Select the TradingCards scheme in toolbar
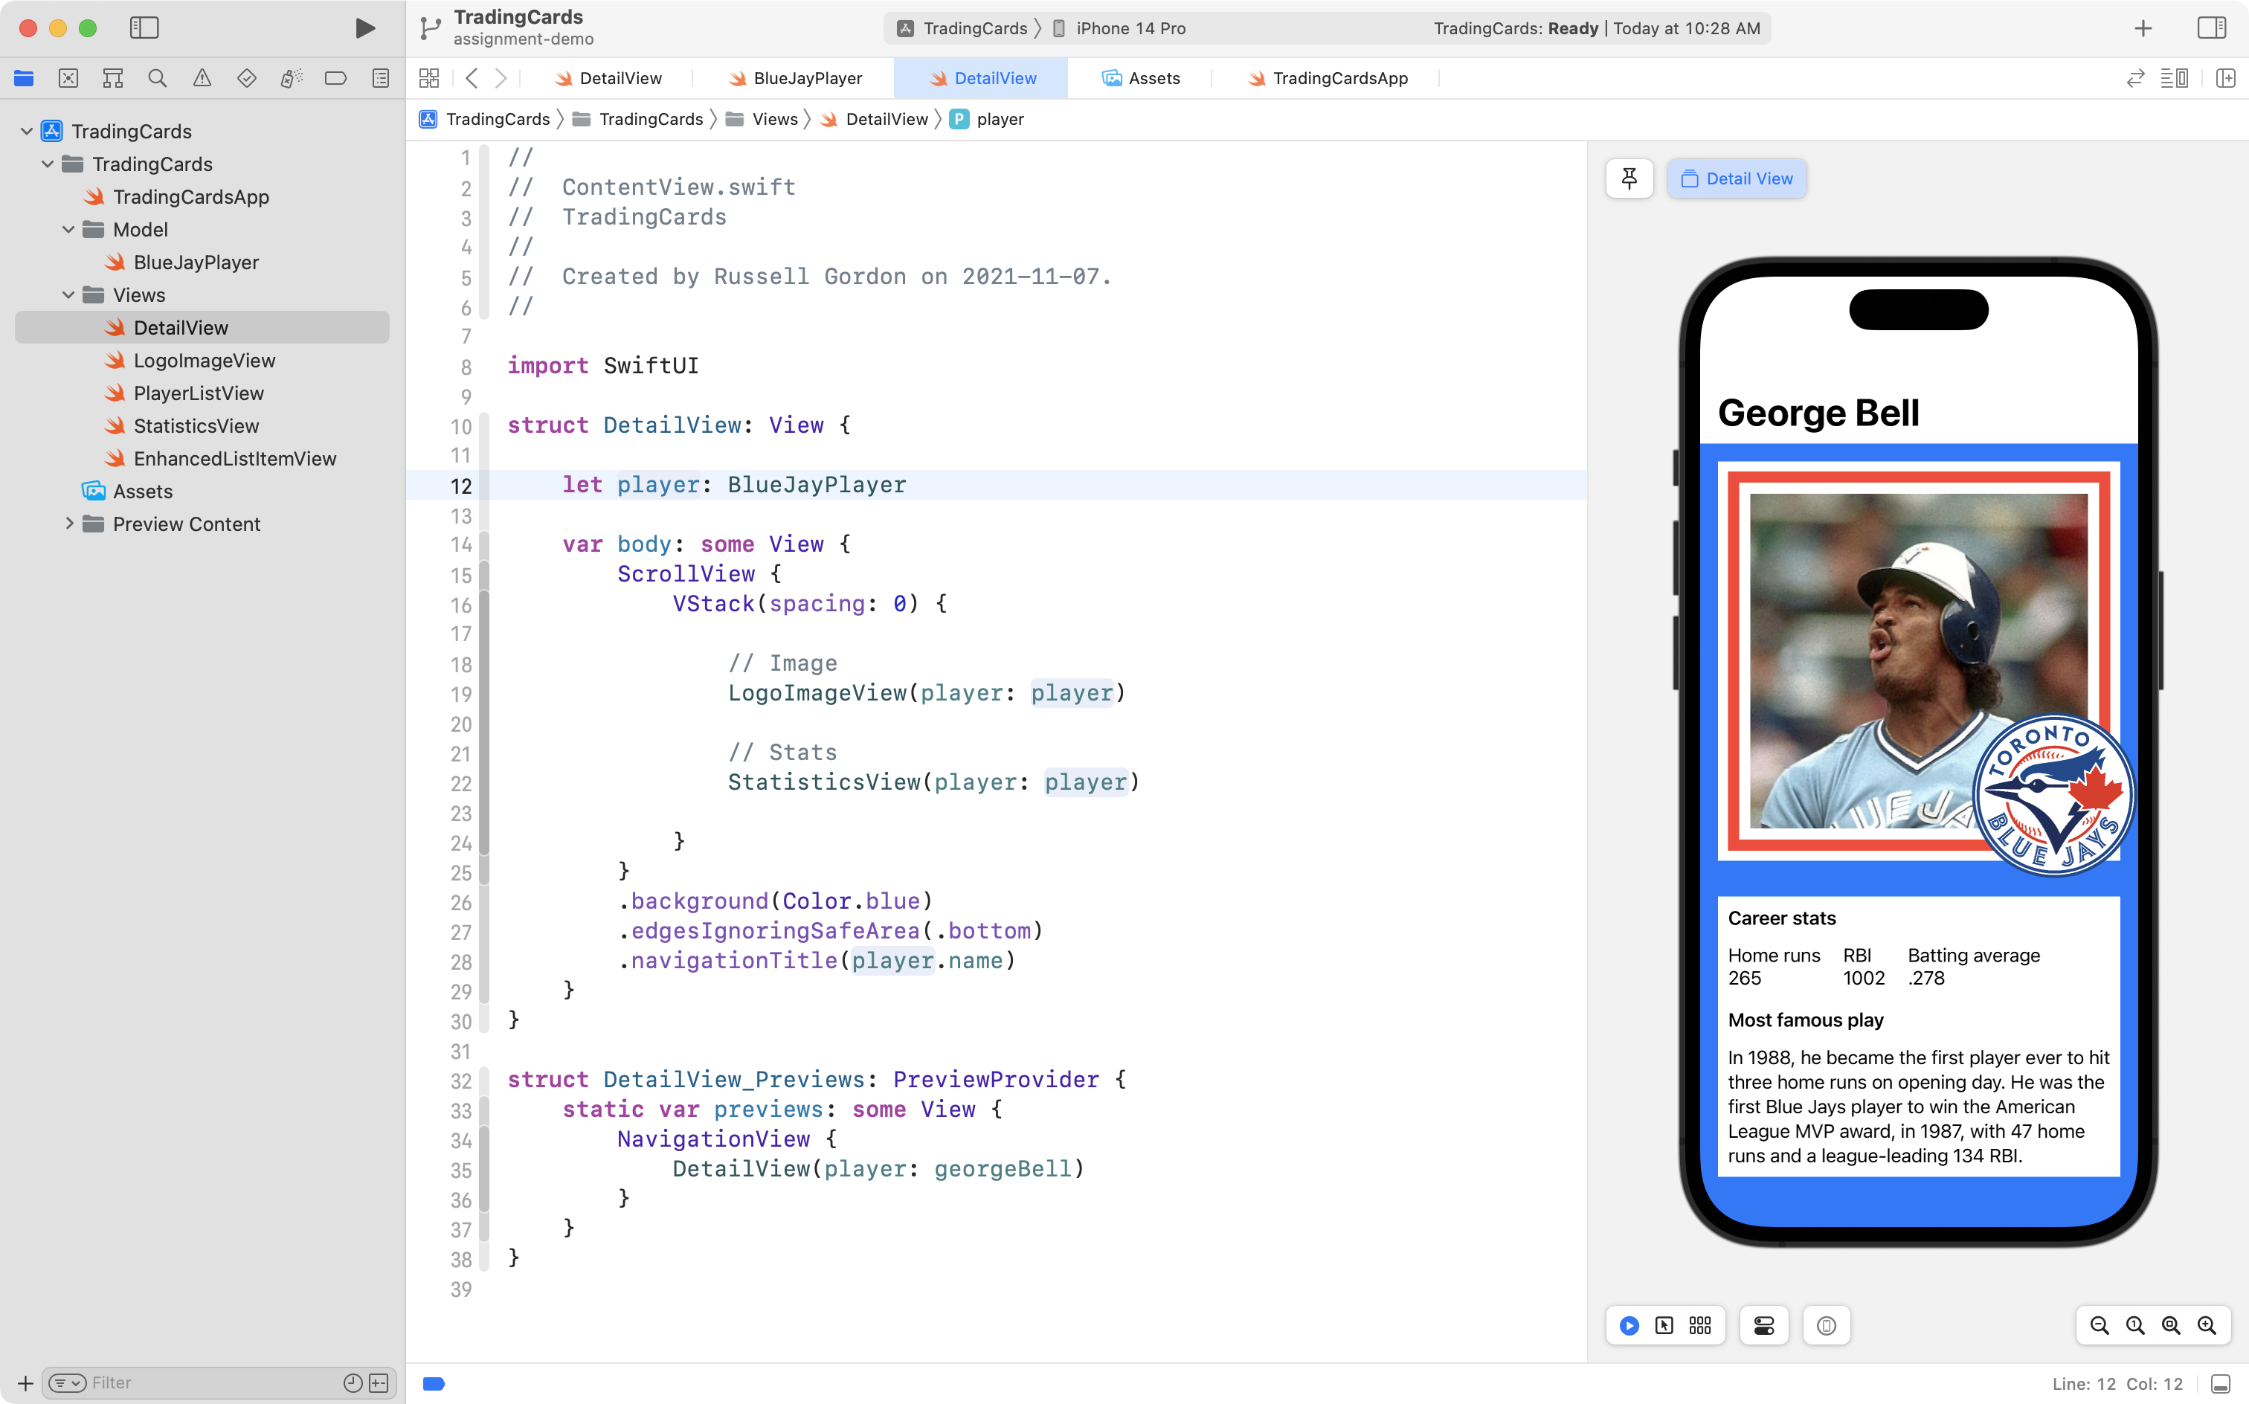This screenshot has width=2249, height=1404. coord(962,28)
